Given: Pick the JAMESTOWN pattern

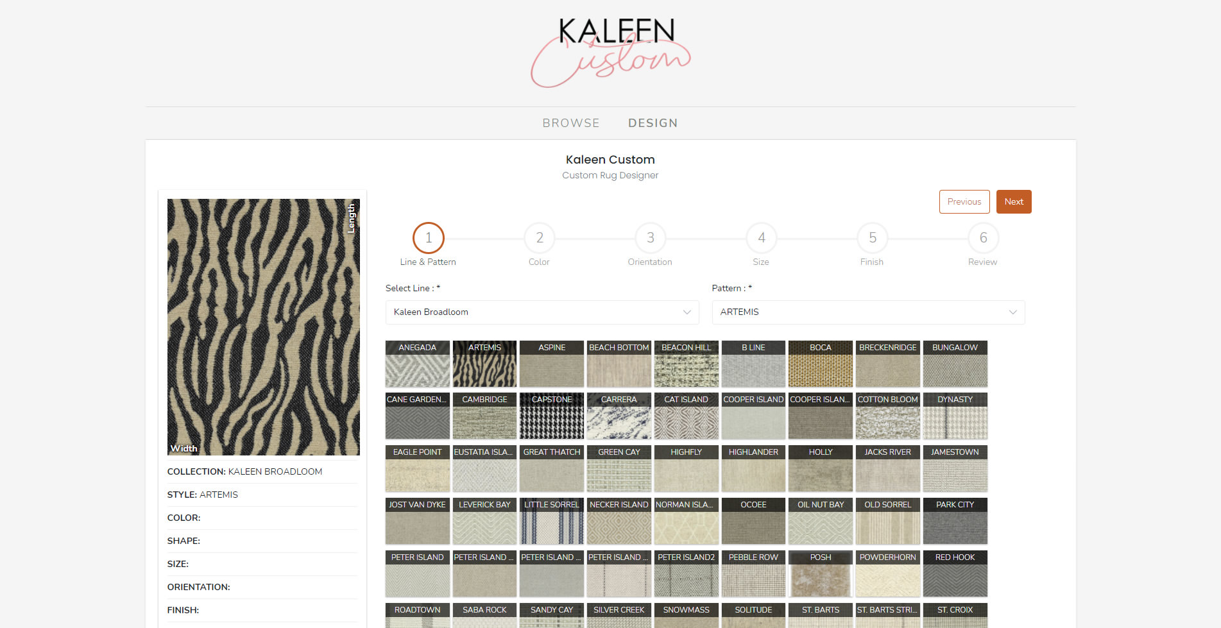Looking at the screenshot, I should coord(955,468).
